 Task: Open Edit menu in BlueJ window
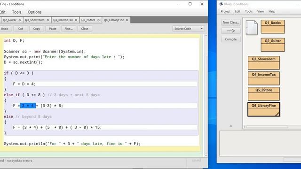(238, 11)
